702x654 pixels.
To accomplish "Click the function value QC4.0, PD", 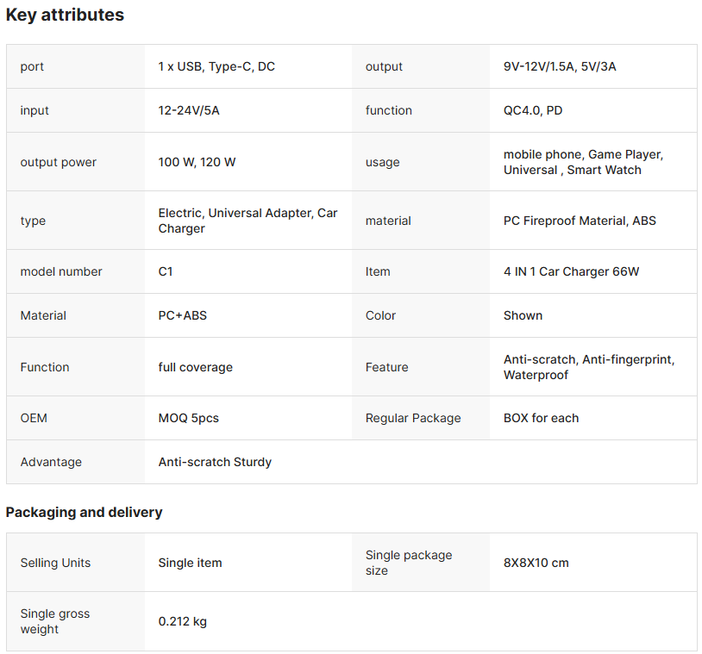I will (533, 110).
